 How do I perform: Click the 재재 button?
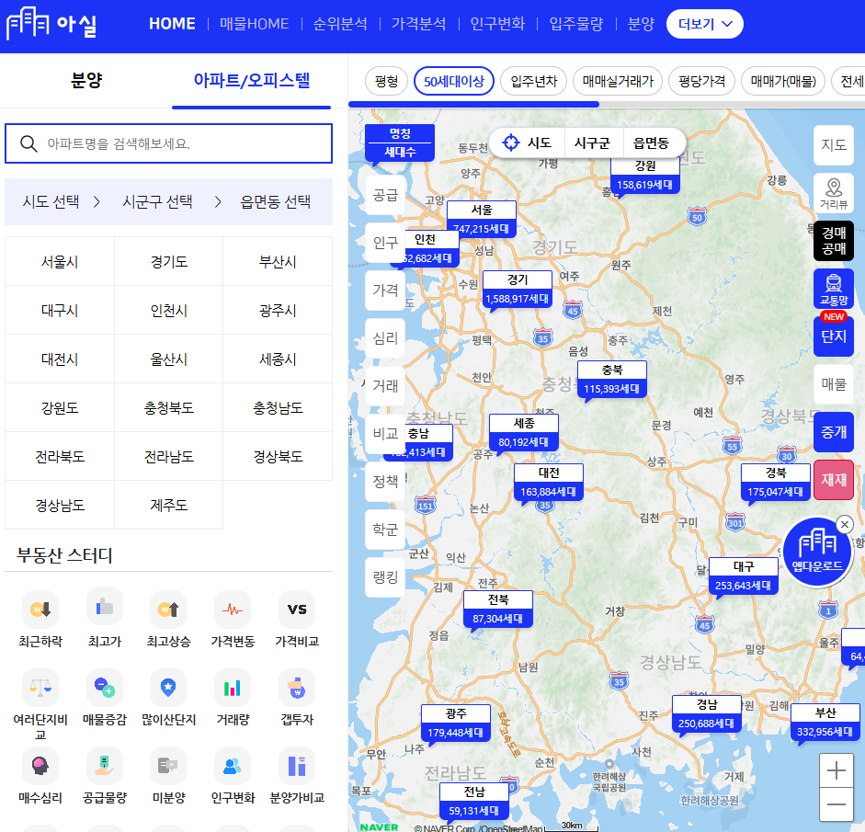pyautogui.click(x=834, y=480)
